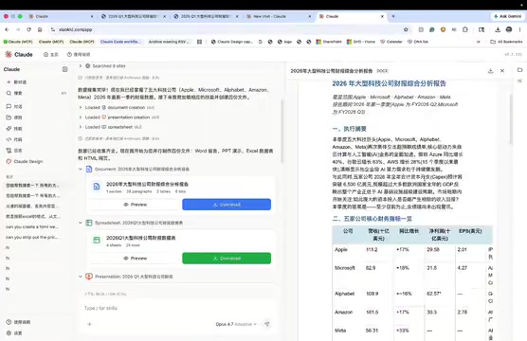Show more bookmarks with the overflow chevron
527x341 pixels.
[479, 42]
